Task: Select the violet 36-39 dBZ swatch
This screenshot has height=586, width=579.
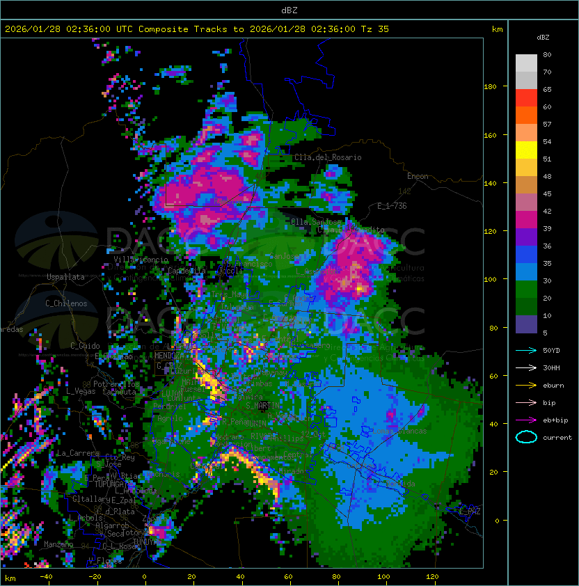Action: point(526,237)
